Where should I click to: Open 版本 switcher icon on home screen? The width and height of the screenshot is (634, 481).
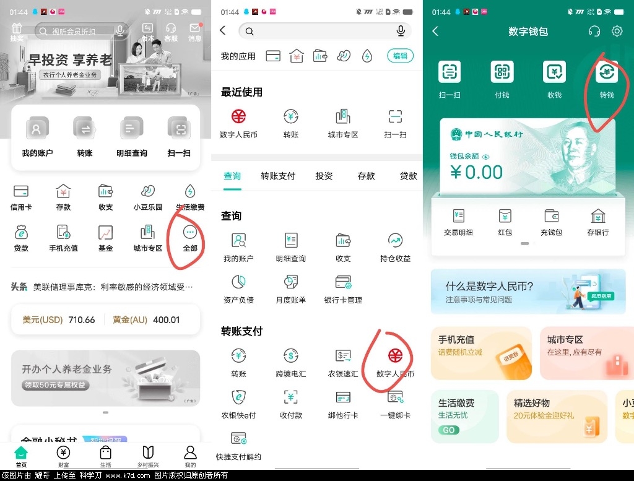147,32
